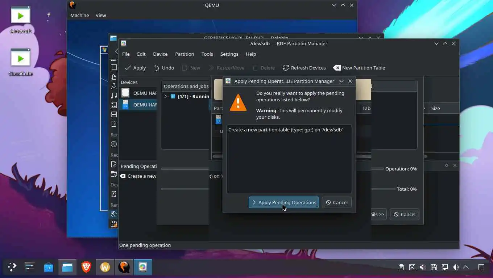Image resolution: width=493 pixels, height=278 pixels.
Task: Click the pending operation delete-mark icon
Action: coord(123,176)
